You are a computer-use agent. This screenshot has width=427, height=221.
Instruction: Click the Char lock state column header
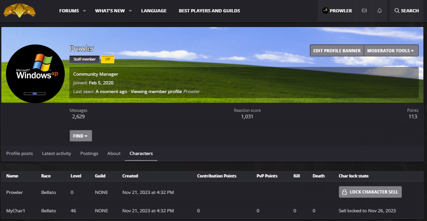354,176
